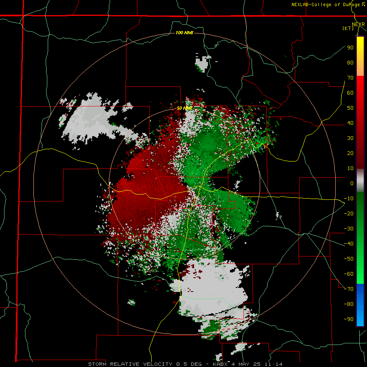Click the '-90' value on velocity scale
This screenshot has height=367, width=367.
click(x=349, y=319)
